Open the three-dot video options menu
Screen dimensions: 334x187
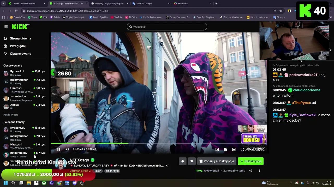point(260,171)
